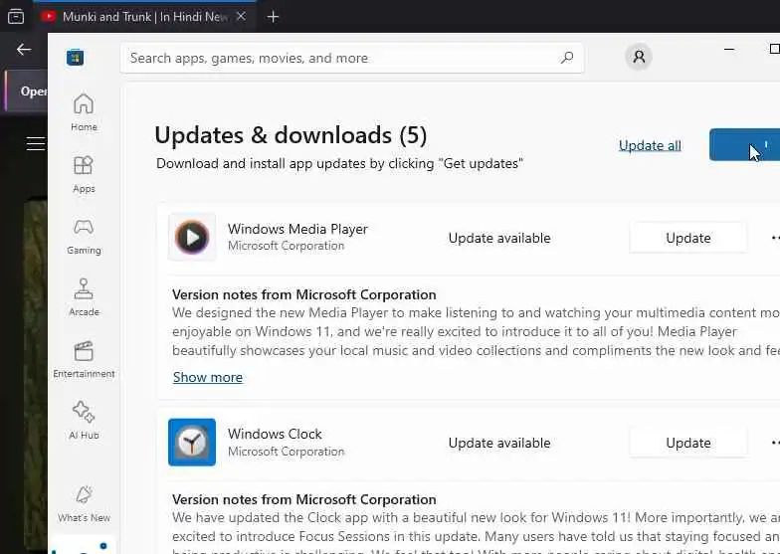Open Apps section in sidebar

[x=84, y=174]
